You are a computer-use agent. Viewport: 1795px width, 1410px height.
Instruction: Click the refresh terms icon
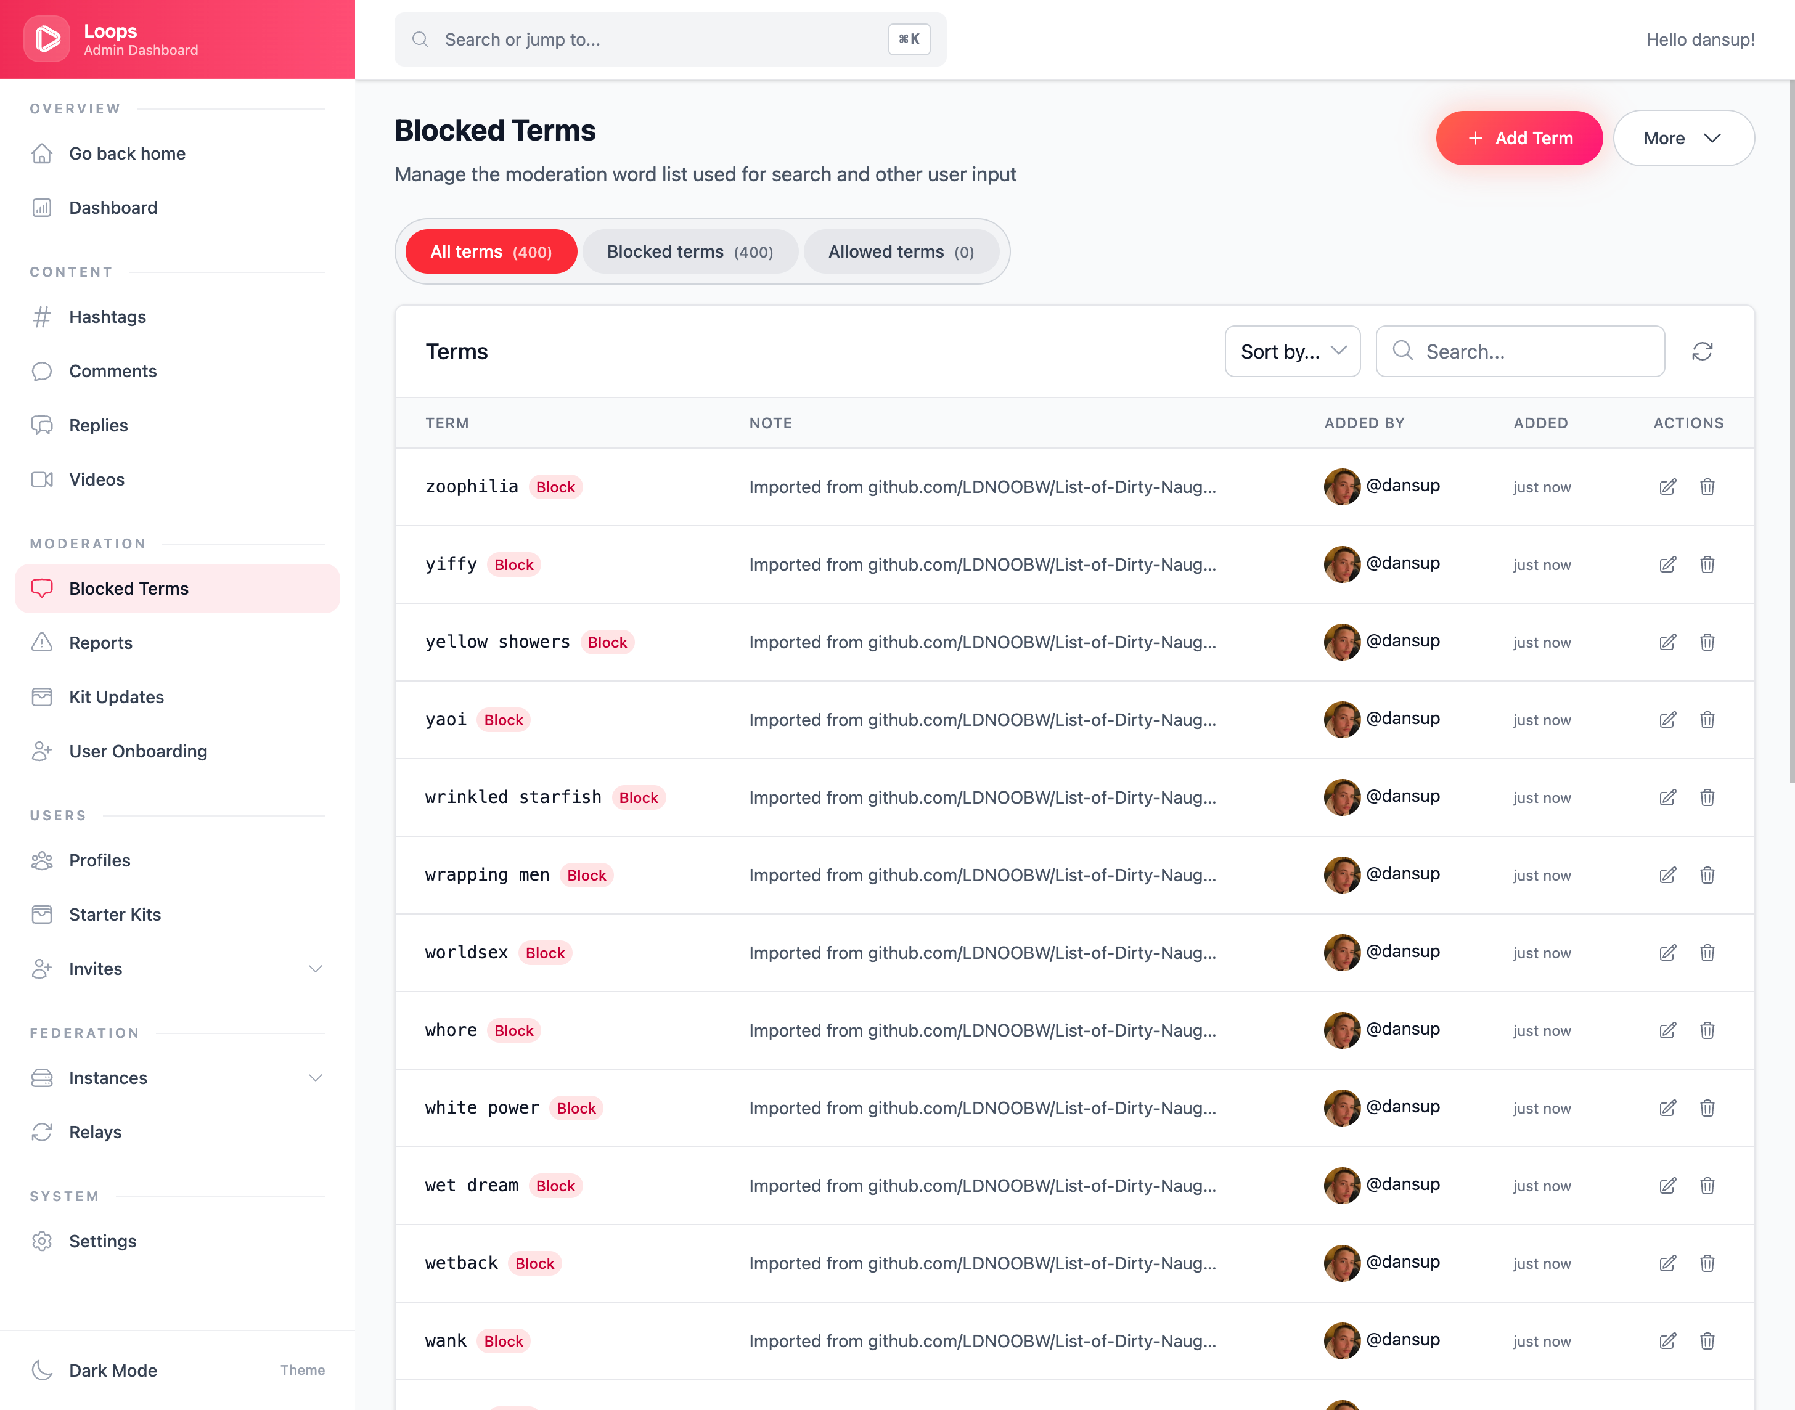coord(1702,352)
